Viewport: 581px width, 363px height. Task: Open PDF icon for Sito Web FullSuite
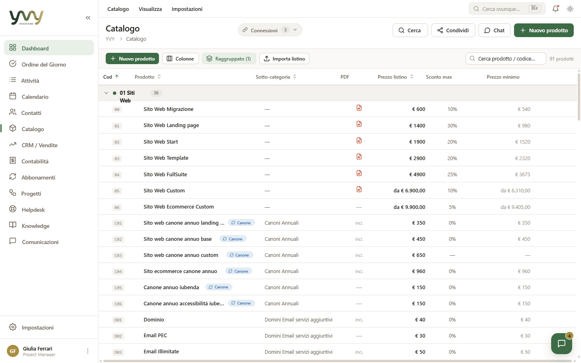coord(359,173)
